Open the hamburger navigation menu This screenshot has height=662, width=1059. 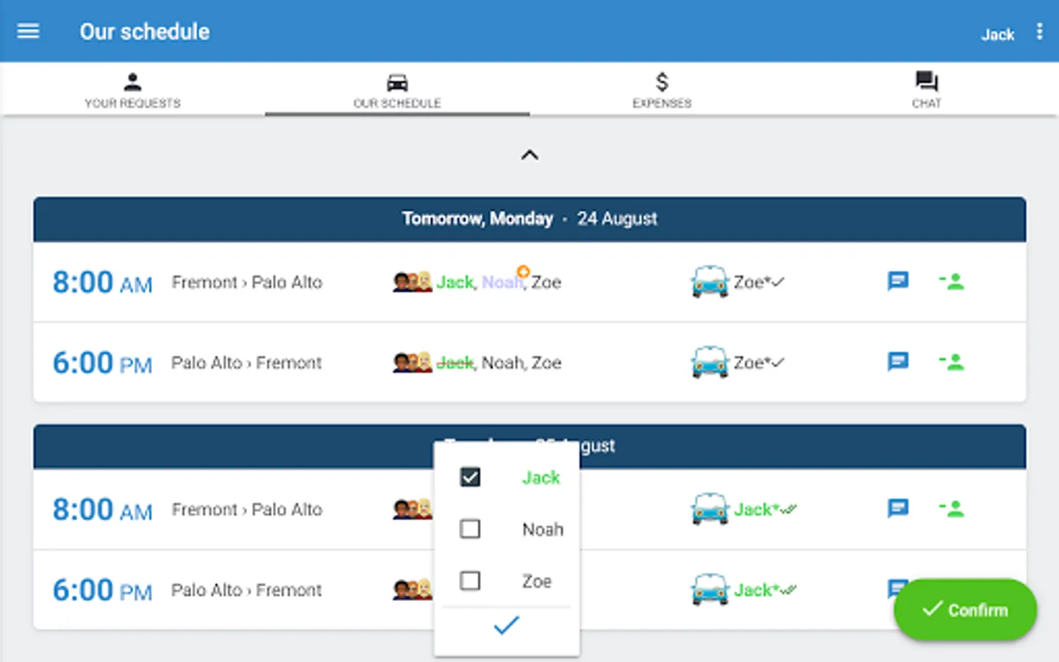[28, 31]
